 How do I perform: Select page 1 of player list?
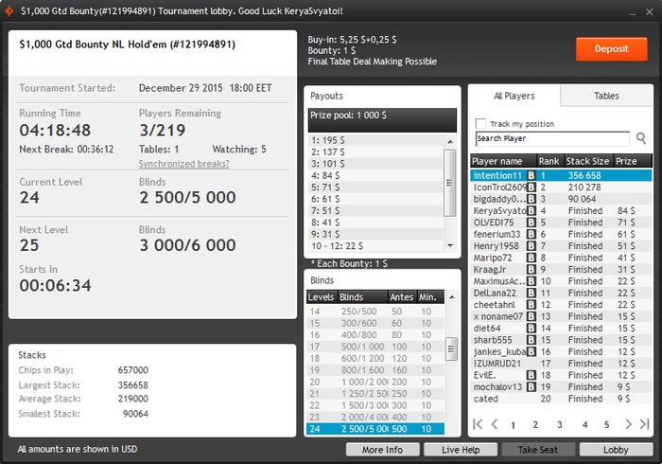(513, 424)
